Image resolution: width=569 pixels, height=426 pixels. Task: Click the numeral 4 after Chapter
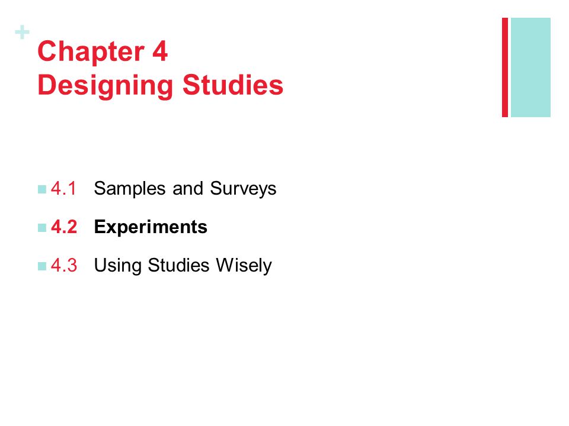tap(160, 51)
